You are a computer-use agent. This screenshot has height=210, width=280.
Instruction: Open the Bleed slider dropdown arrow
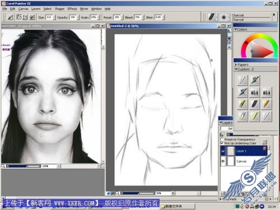click(x=143, y=17)
